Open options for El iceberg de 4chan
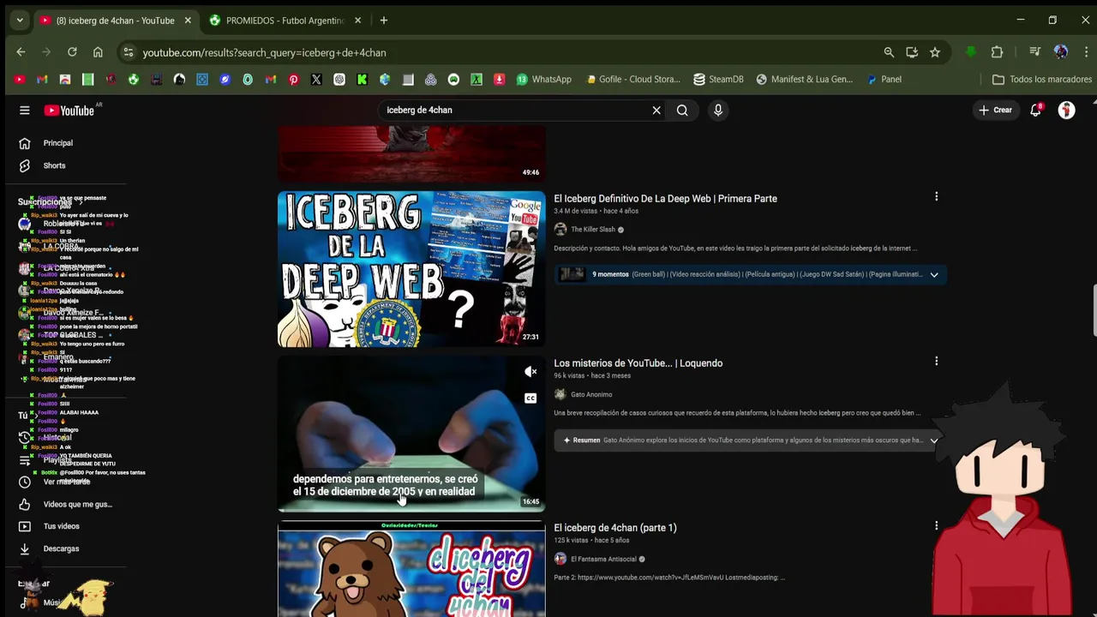Viewport: 1097px width, 617px height. pos(936,526)
